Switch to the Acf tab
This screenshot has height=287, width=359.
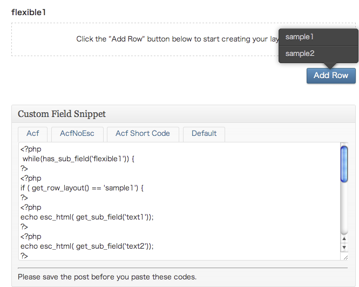pyautogui.click(x=33, y=134)
